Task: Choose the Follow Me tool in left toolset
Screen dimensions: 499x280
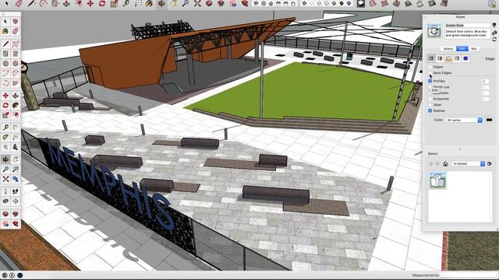Action: pyautogui.click(x=16, y=106)
